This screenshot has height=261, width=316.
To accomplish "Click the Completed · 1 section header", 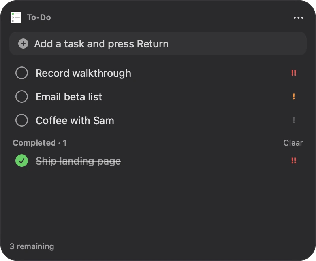I will [40, 143].
